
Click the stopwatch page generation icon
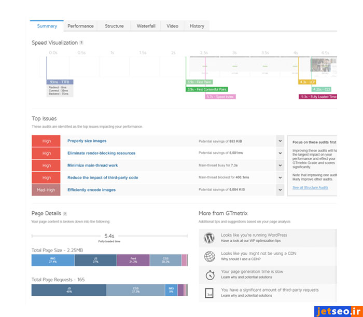(x=209, y=274)
